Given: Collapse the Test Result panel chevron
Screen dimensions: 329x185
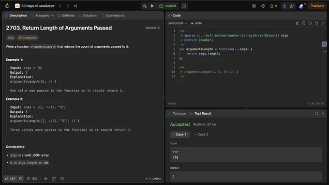Looking at the screenshot, I should point(323,114).
